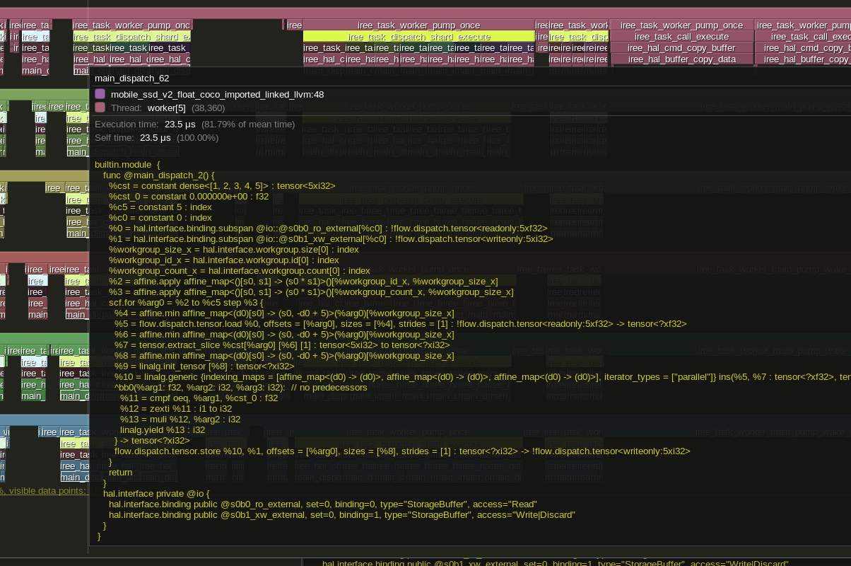
Task: Select the bright yellow iree_task_dispatch_shard_execute zone
Action: pos(419,37)
